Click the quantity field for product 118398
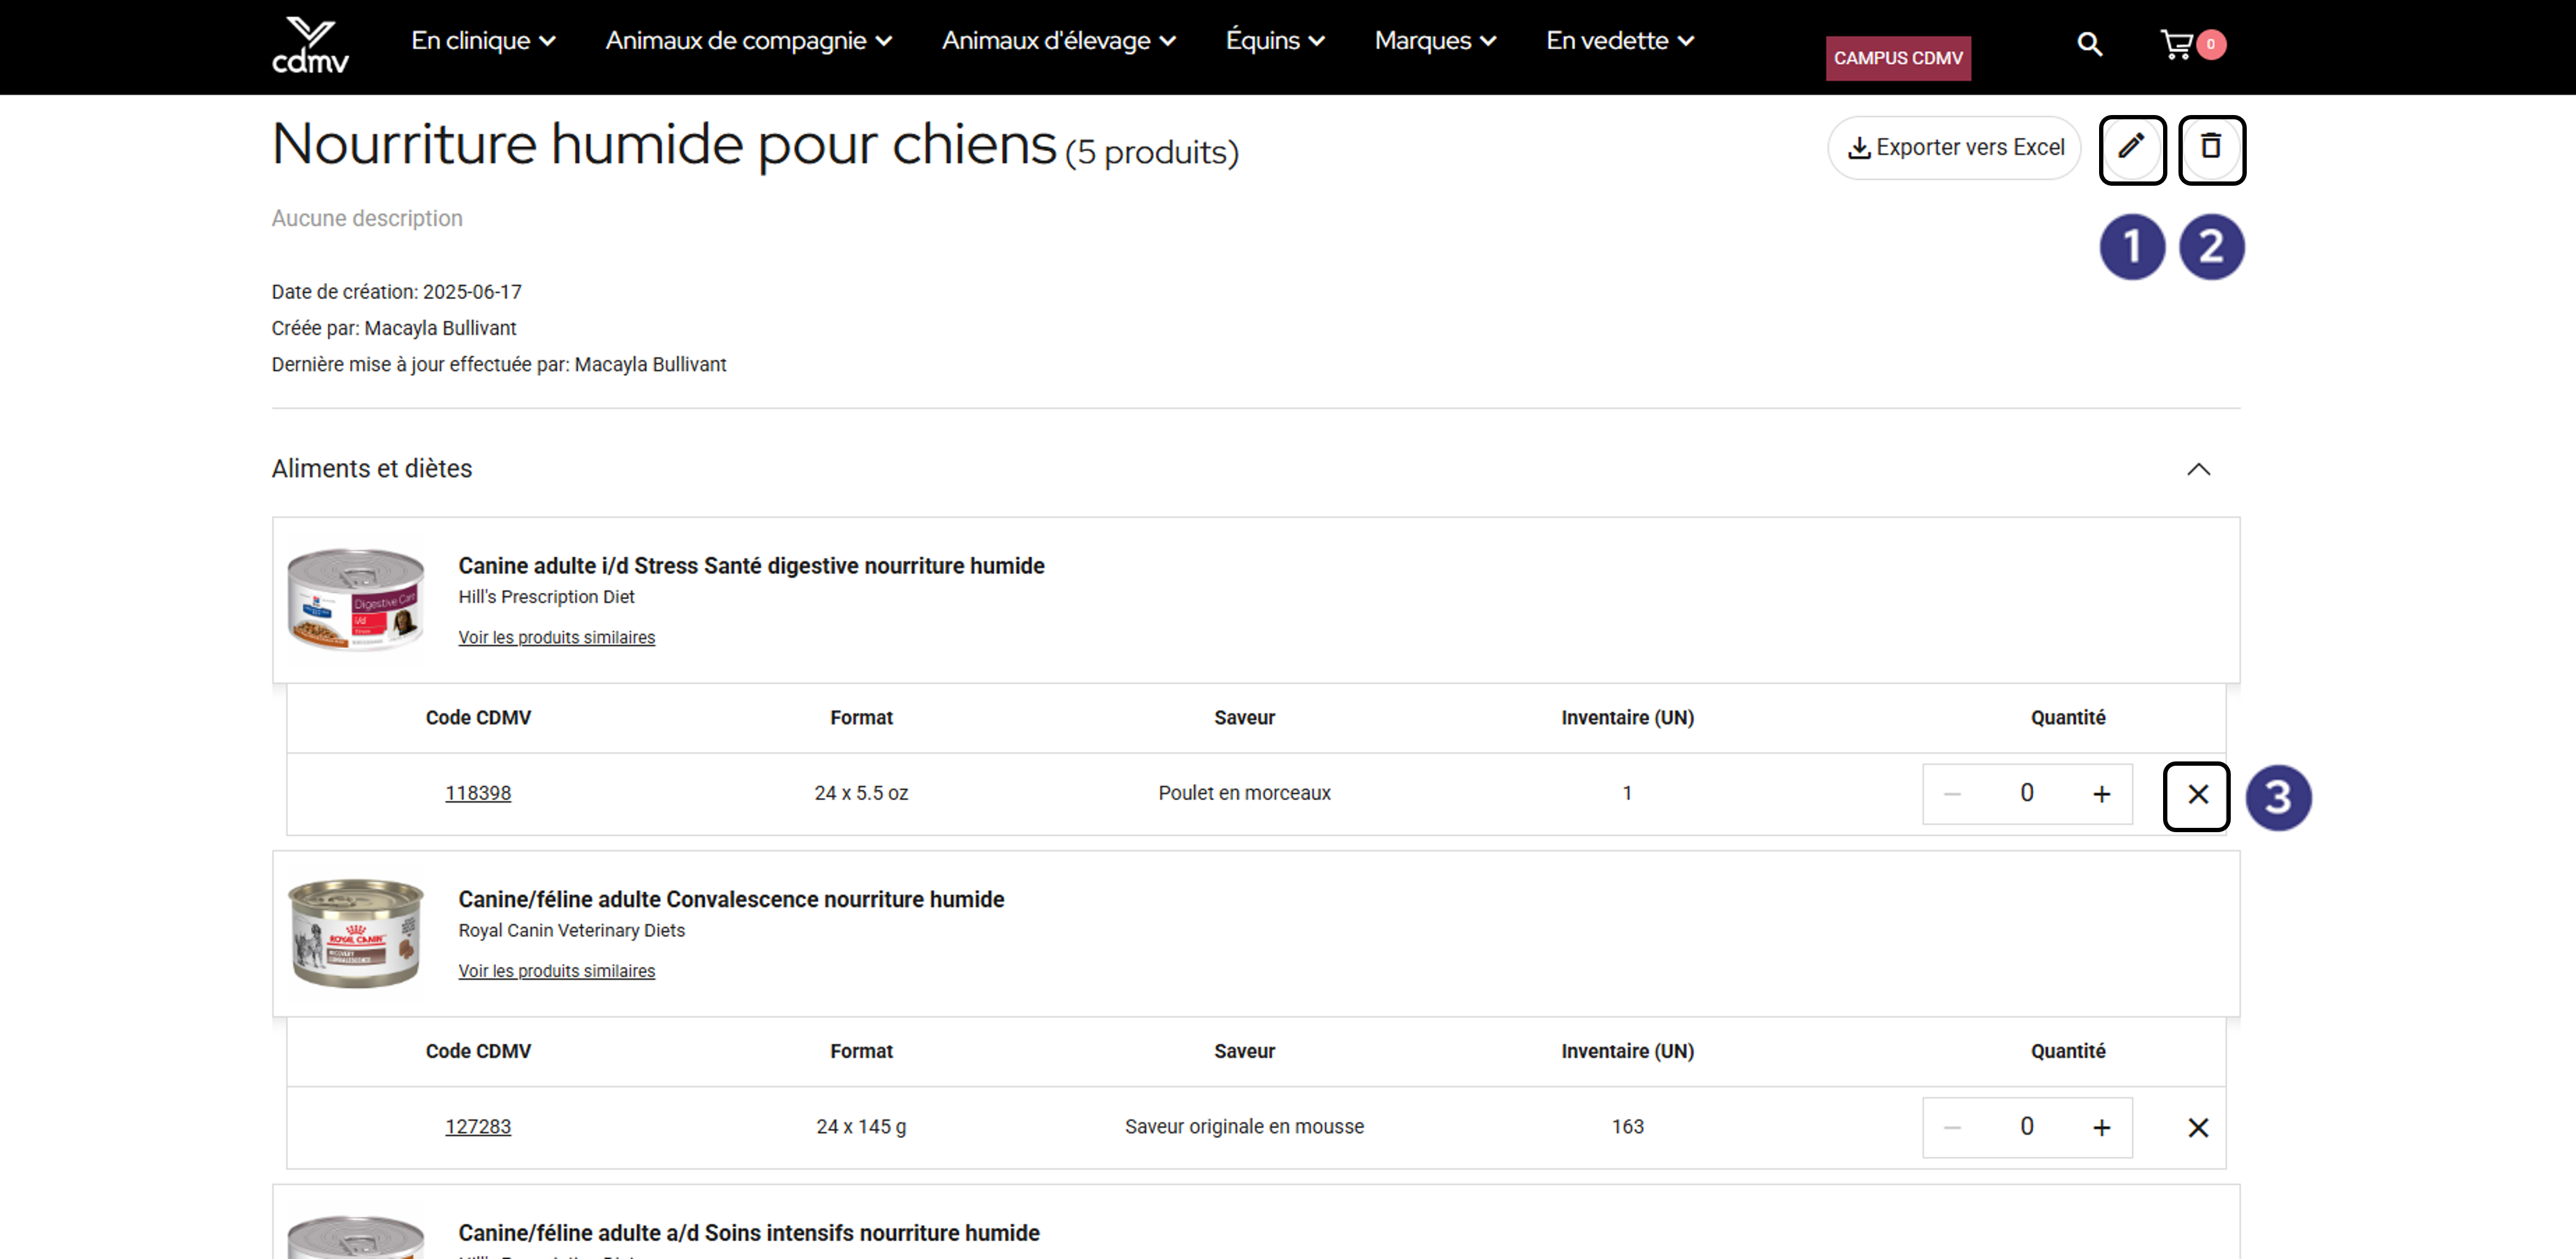 click(2027, 793)
